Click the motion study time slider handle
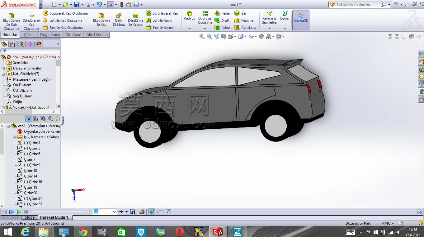The height and width of the screenshot is (237, 424). [88, 212]
